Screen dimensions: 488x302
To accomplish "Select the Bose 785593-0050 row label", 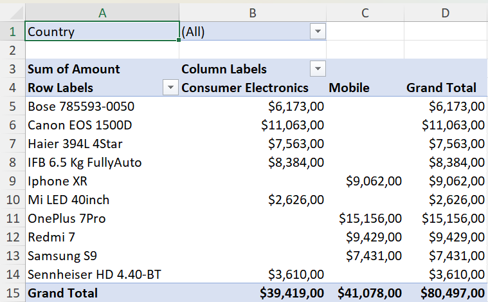I will 102,106.
